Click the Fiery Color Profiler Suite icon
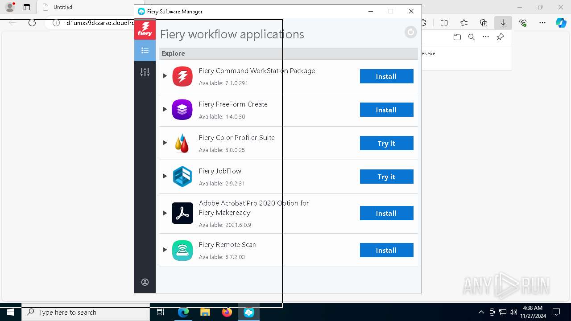This screenshot has height=321, width=571. pos(182,143)
